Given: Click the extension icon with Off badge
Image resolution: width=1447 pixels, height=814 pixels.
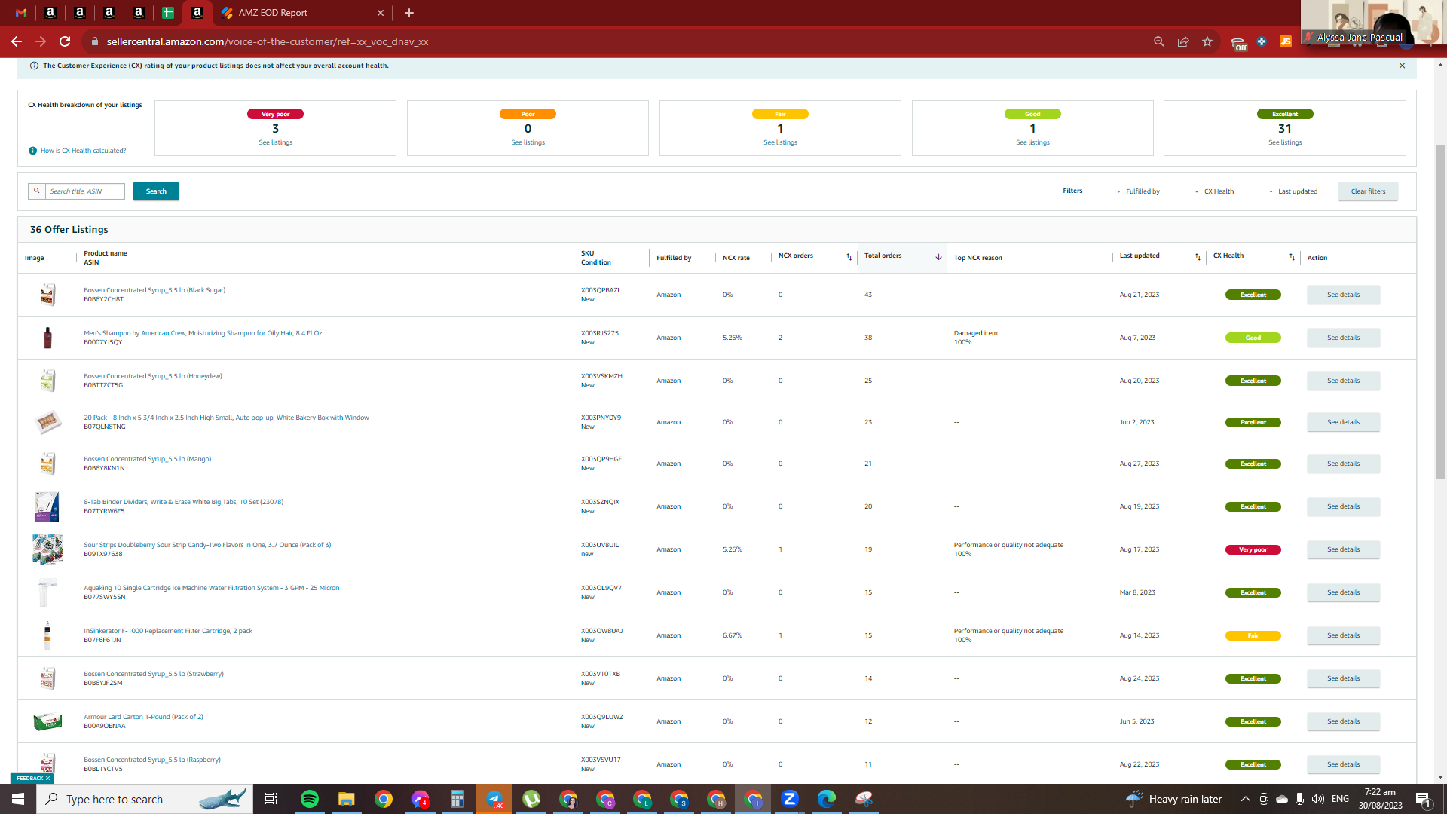Looking at the screenshot, I should point(1237,43).
